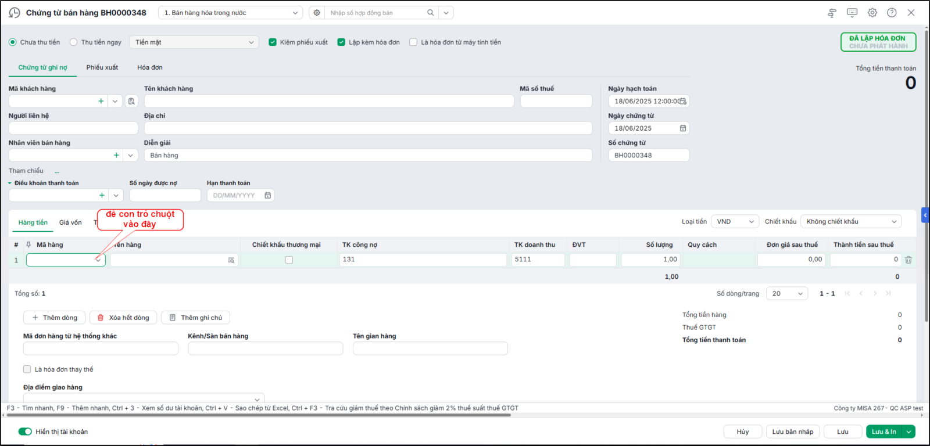930x446 pixels.
Task: Switch to Phiếu xuất tab
Action: (x=102, y=67)
